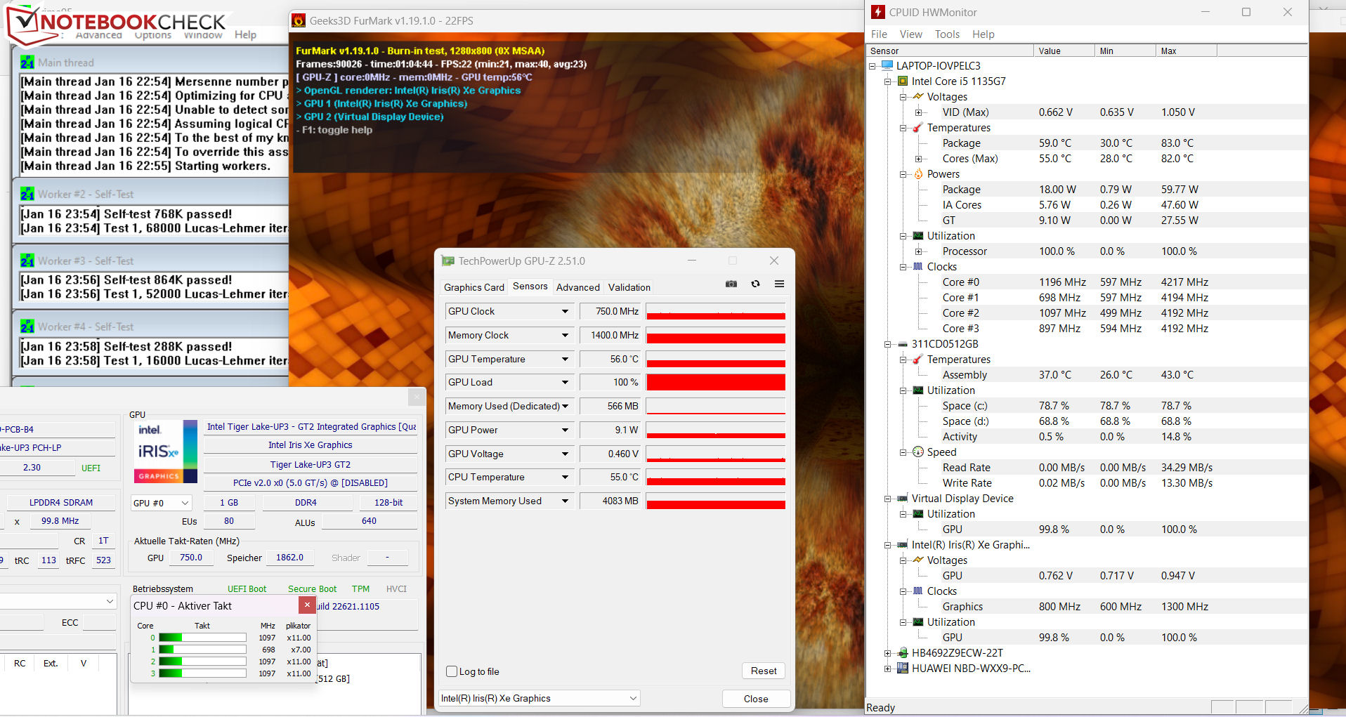Open the GPU #0 selector dropdown
Viewport: 1346px width, 717px height.
pos(161,503)
